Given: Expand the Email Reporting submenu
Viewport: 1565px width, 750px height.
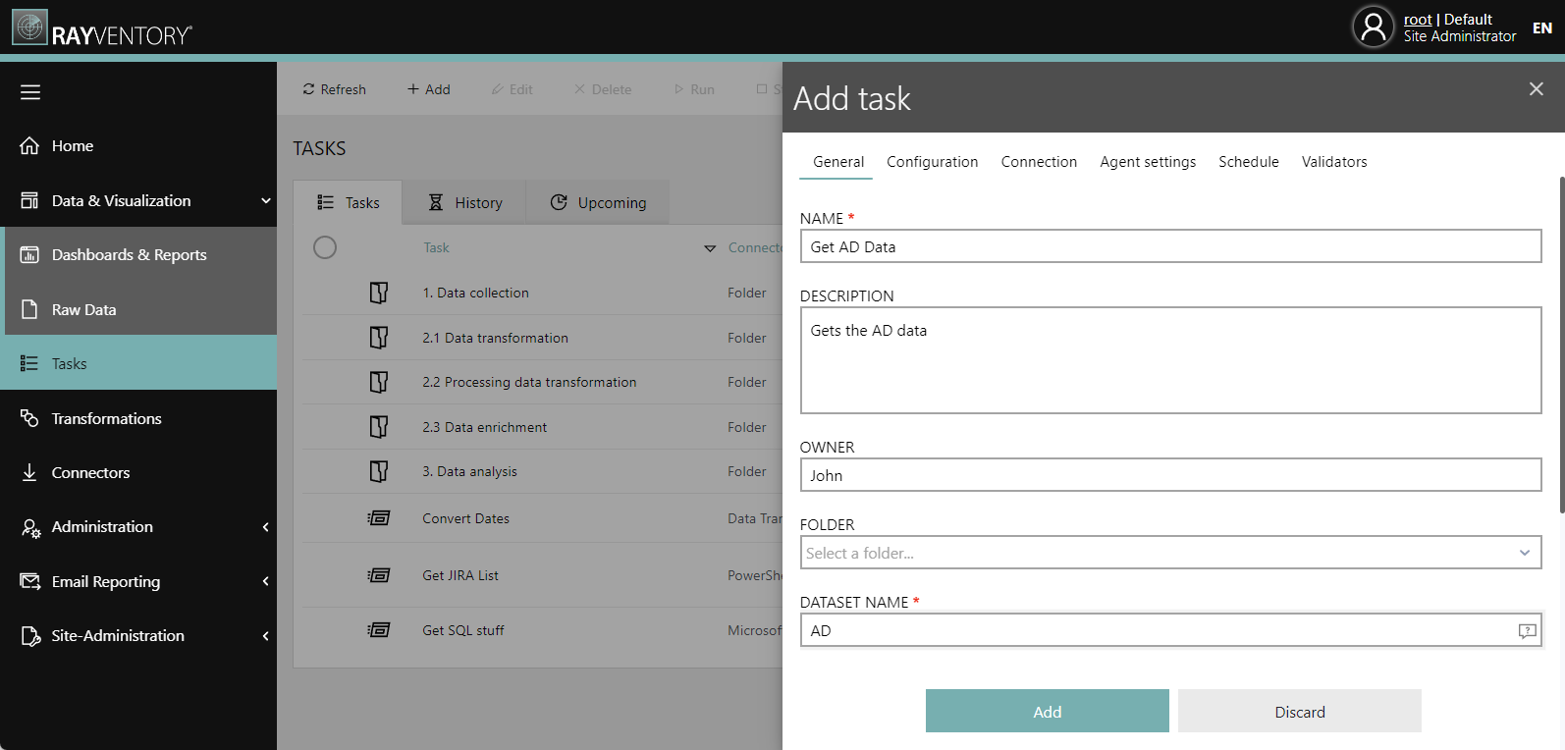Looking at the screenshot, I should pyautogui.click(x=265, y=582).
